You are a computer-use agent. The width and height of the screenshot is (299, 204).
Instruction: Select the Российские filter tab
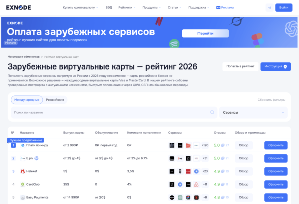click(x=55, y=100)
